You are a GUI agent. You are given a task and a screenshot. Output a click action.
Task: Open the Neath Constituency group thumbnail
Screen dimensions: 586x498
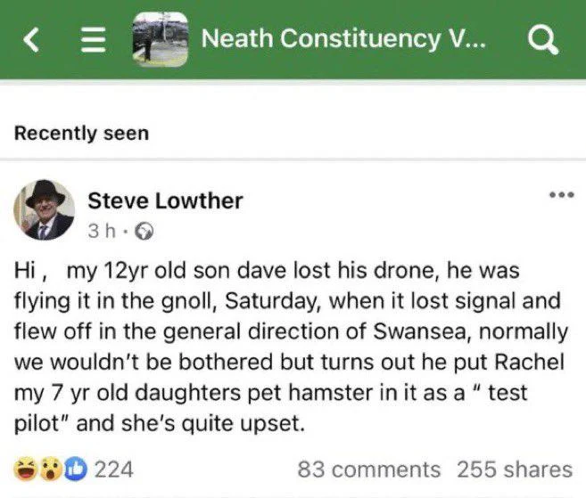tap(161, 39)
